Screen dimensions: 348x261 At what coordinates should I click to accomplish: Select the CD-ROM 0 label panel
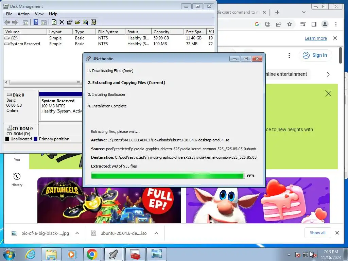(21, 130)
